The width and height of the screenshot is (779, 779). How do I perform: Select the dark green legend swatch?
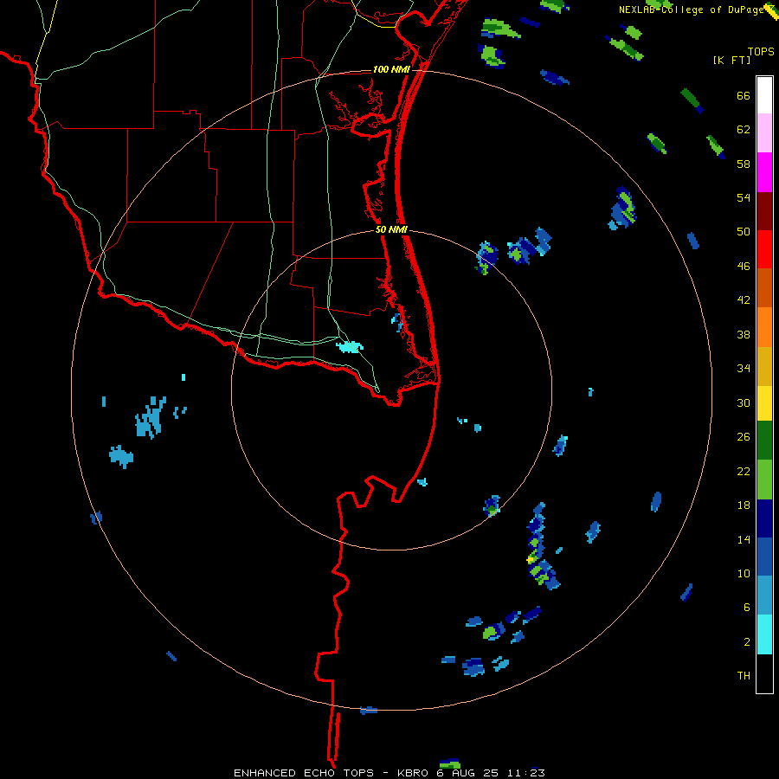[764, 441]
